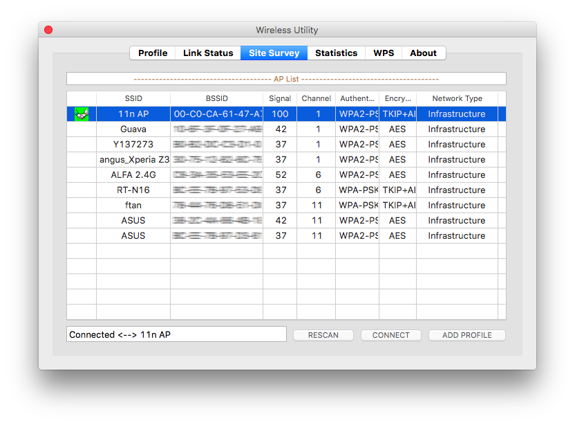The image size is (575, 425).
Task: Show the About tab
Action: pos(423,53)
